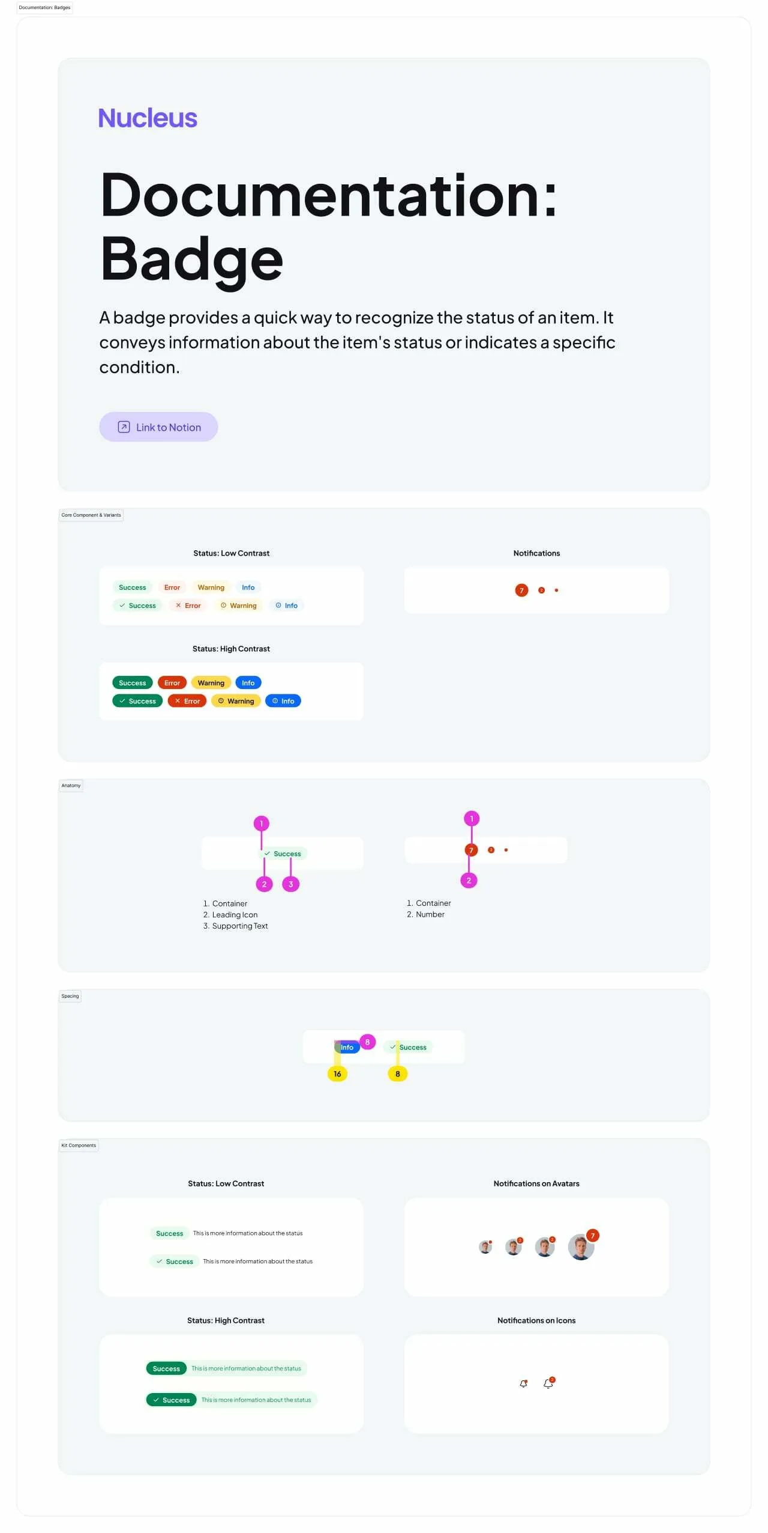The height and width of the screenshot is (1533, 768).
Task: Click the bell icon with the 2 badge
Action: click(x=548, y=1383)
